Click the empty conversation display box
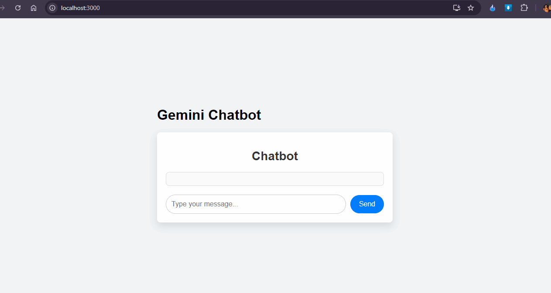Viewport: 551px width, 293px height. [275, 178]
